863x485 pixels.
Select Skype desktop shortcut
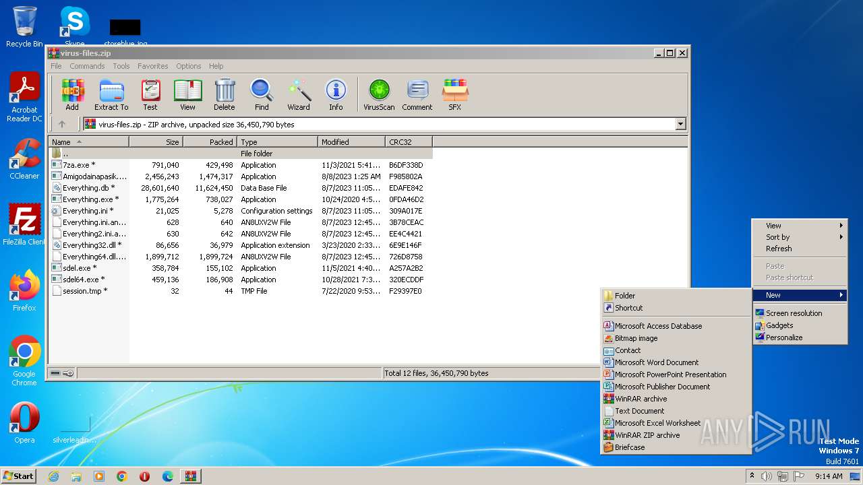click(74, 27)
